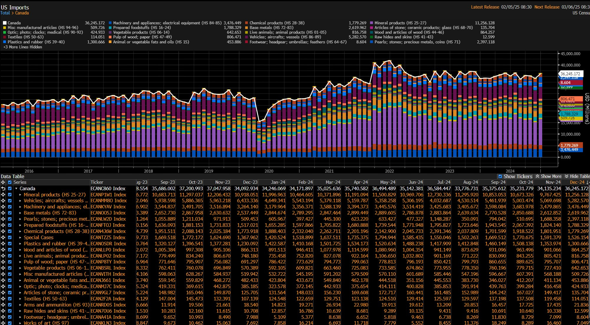
Task: Click the move-target icon beside Base metals row
Action: [3, 213]
